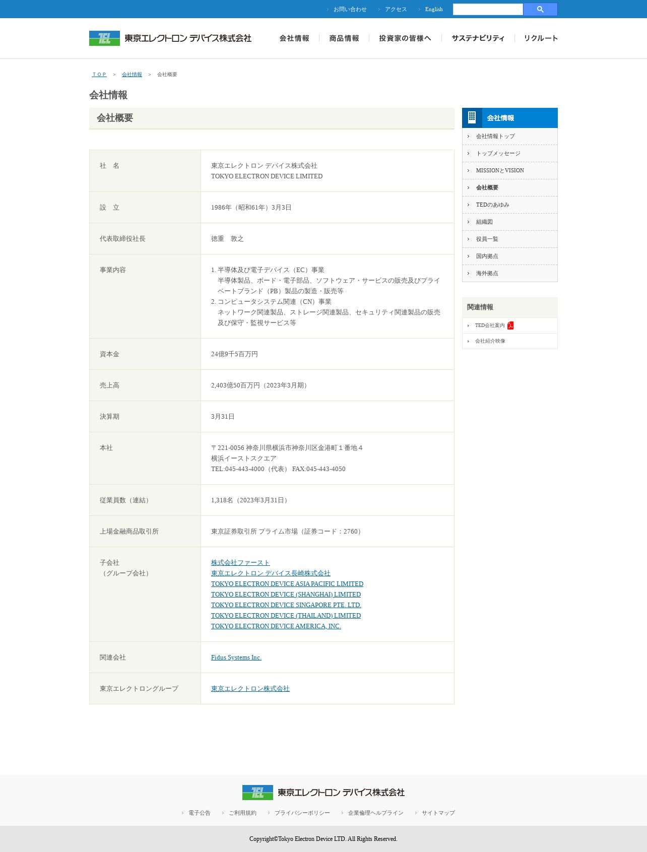Open 電子公告 footer link

(200, 813)
